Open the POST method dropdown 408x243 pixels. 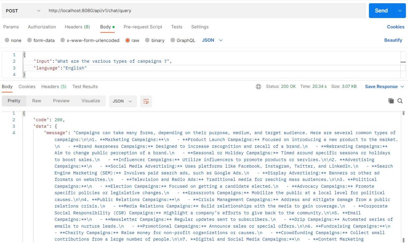point(23,11)
